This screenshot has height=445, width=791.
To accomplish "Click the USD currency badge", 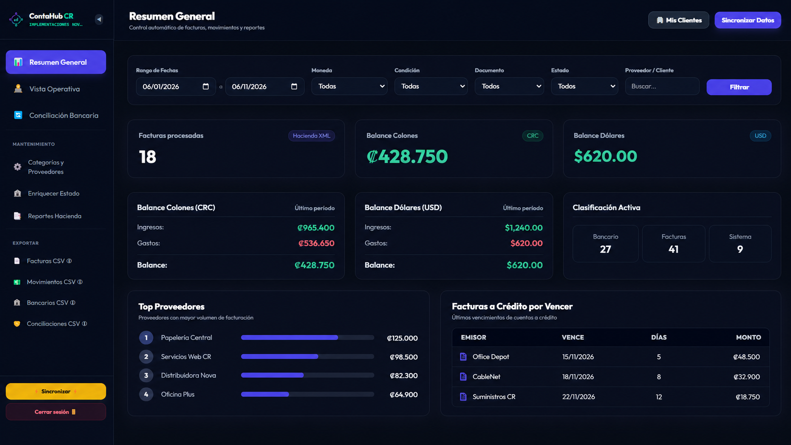I will 760,136.
